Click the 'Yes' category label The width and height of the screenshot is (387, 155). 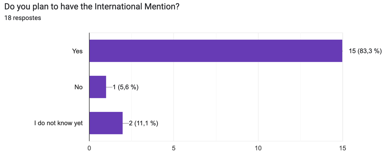[77, 51]
